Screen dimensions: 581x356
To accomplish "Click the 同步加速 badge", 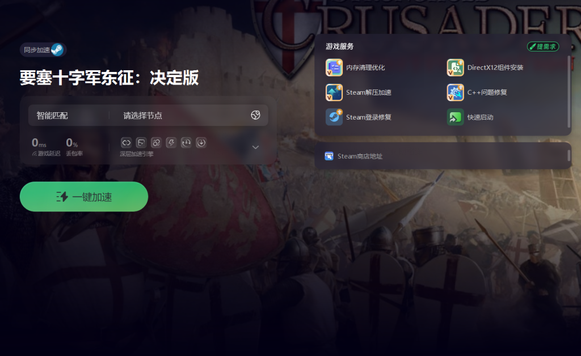I will pyautogui.click(x=43, y=49).
